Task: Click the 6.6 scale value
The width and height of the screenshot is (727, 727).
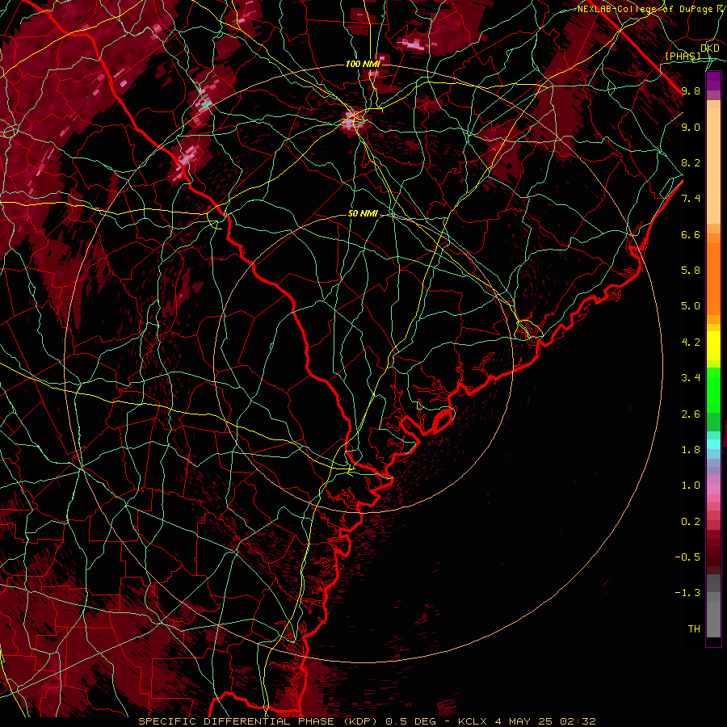Action: [691, 234]
